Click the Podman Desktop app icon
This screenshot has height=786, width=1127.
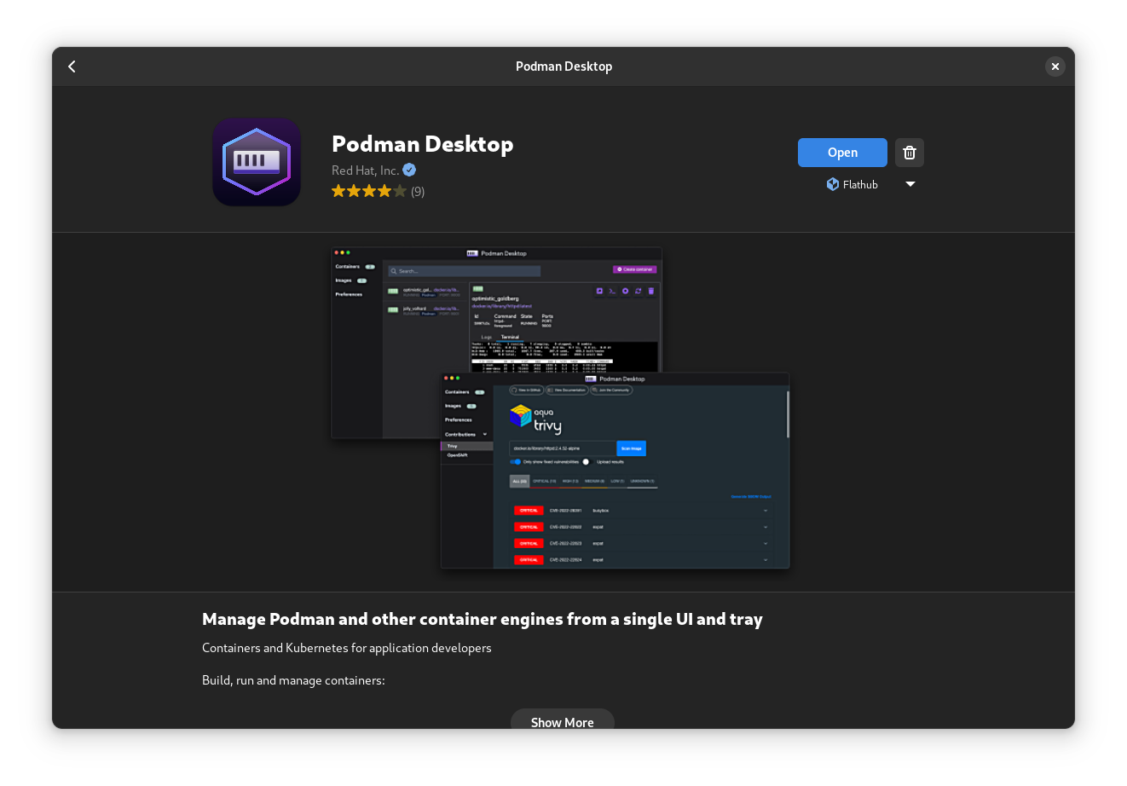pos(257,162)
